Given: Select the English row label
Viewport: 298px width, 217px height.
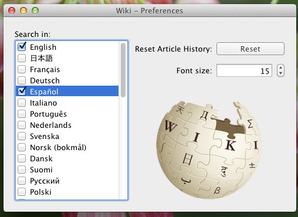Looking at the screenshot, I should [43, 47].
